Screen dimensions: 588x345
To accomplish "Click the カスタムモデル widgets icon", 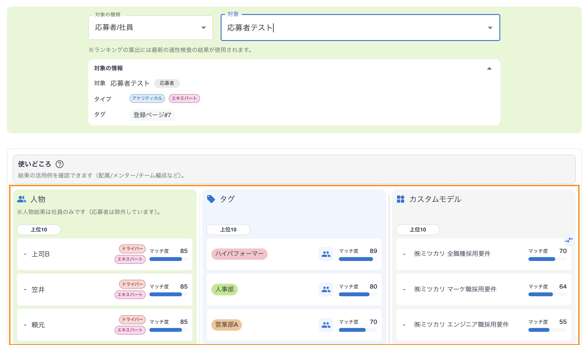I will (401, 199).
